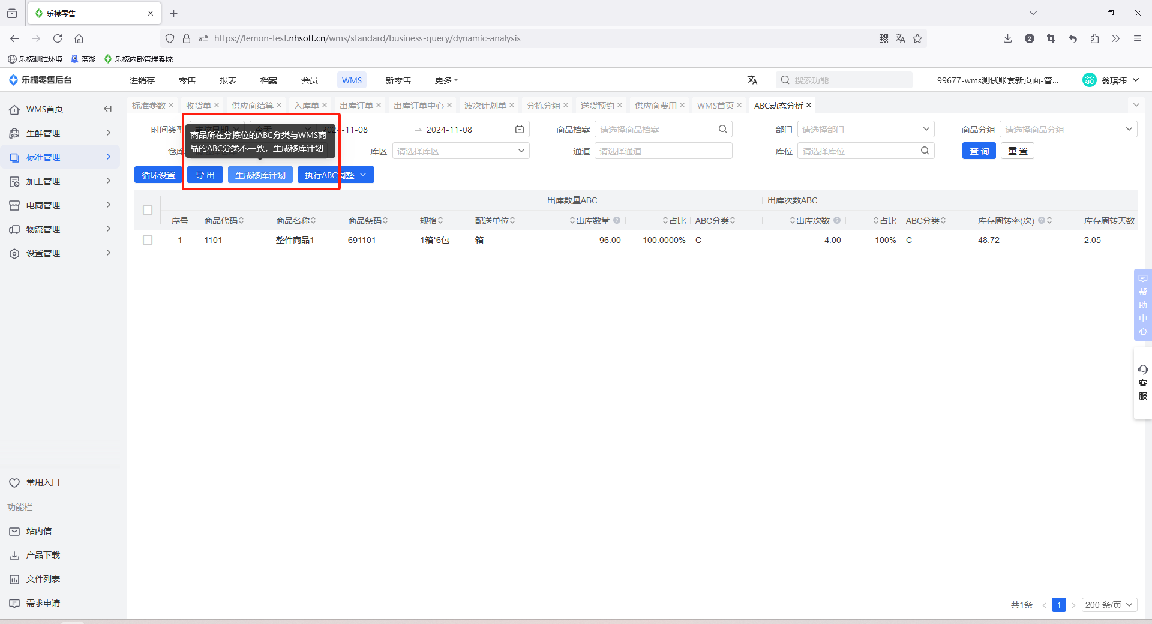The height and width of the screenshot is (624, 1152).
Task: Open new browser tab with plus button
Action: 174,13
